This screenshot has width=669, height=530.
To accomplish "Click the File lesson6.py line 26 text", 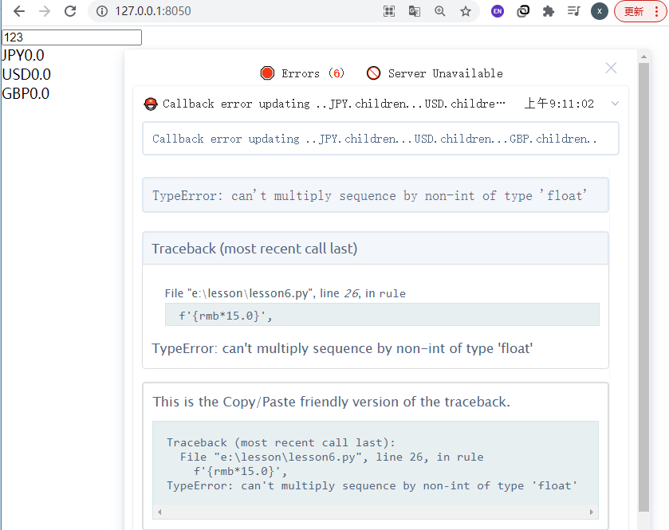I will [x=285, y=293].
